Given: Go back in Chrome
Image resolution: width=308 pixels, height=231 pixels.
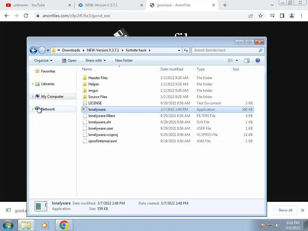Looking at the screenshot, I should coord(7,16).
